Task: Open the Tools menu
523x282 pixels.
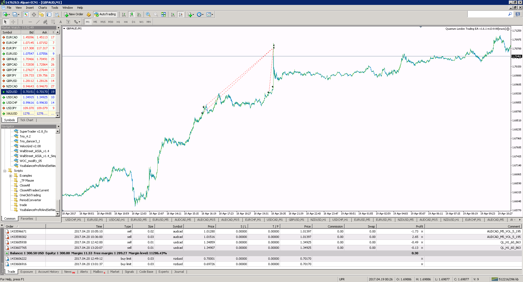Action: click(55, 8)
